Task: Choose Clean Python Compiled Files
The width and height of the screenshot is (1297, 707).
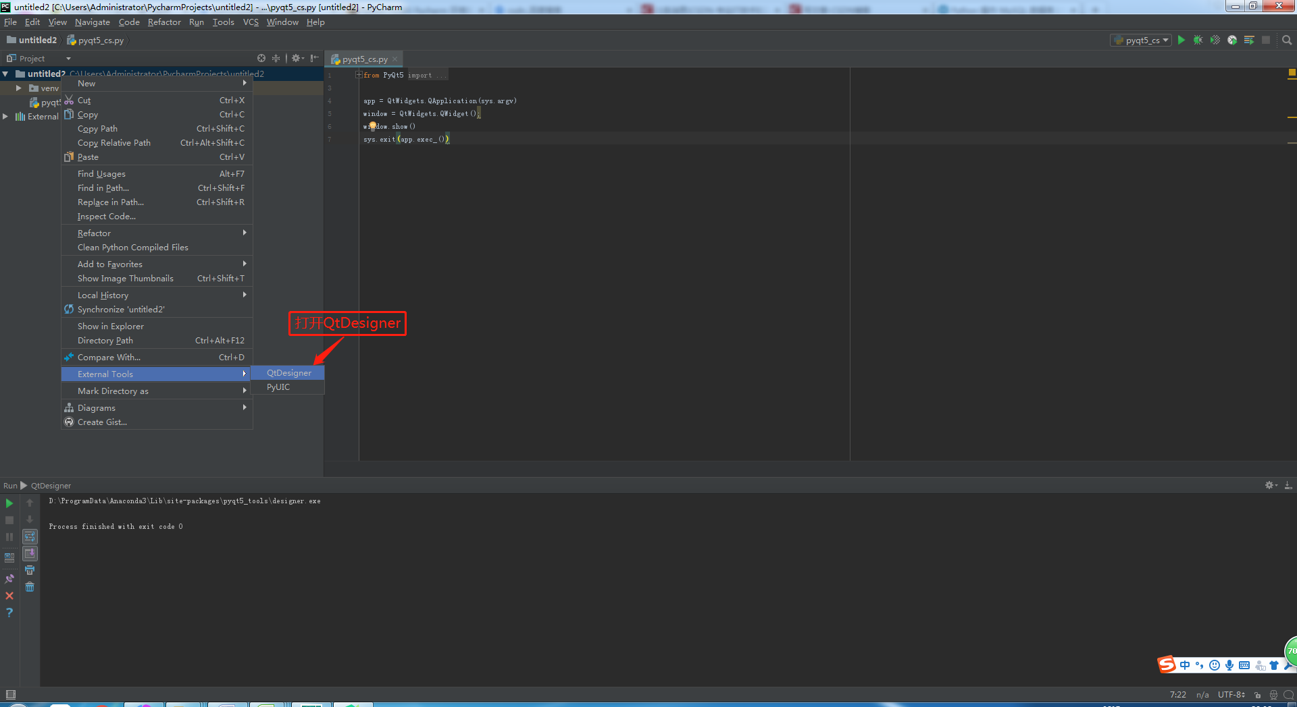Action: click(157, 248)
